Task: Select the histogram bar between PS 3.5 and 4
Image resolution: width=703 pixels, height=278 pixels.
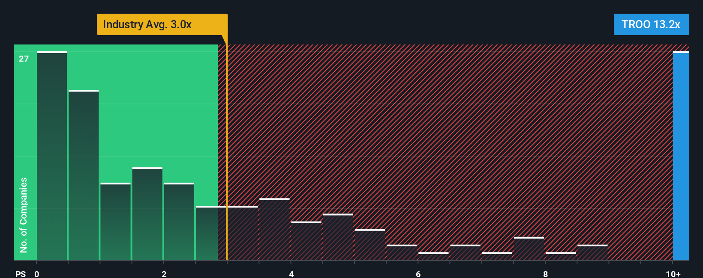Action: tap(274, 229)
